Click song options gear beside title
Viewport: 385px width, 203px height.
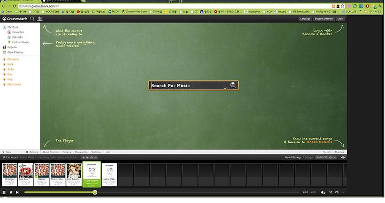click(91, 158)
